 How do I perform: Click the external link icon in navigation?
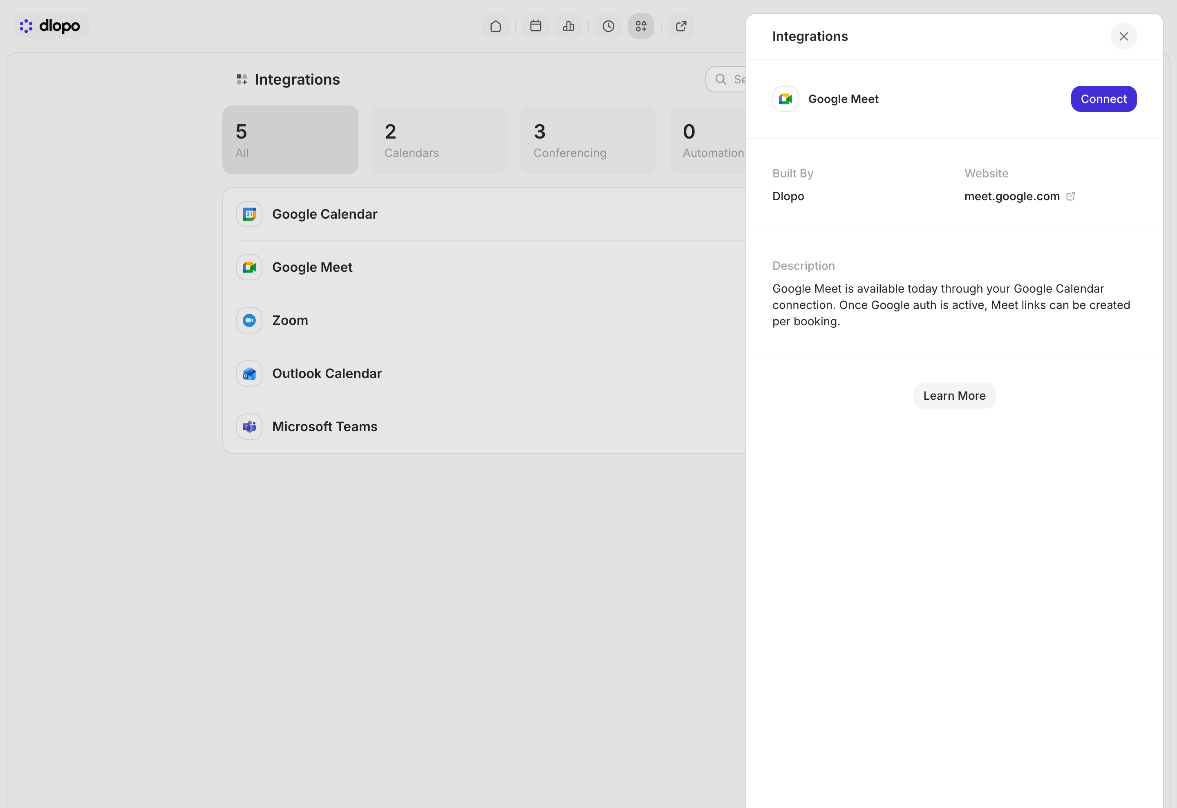(681, 26)
